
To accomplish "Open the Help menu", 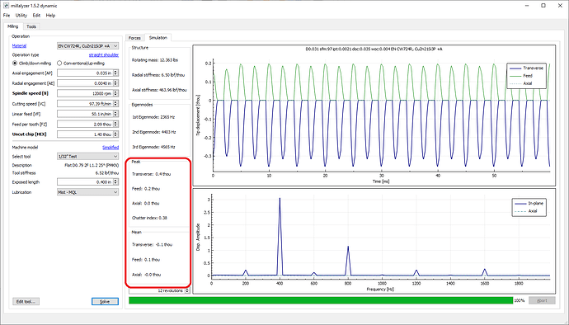I will point(50,15).
